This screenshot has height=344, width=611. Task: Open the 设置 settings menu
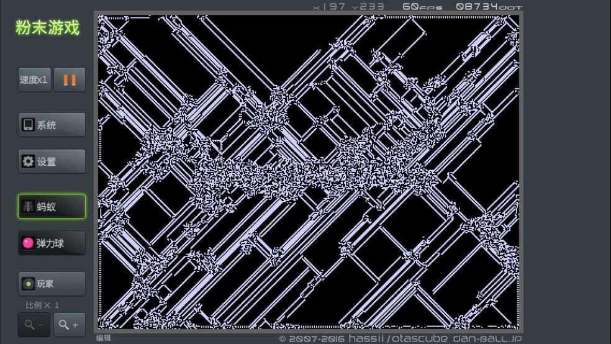click(x=52, y=161)
